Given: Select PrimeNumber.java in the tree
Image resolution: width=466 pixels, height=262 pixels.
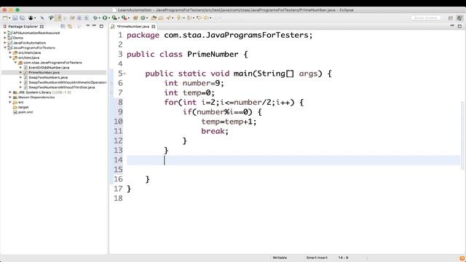Looking at the screenshot, I should tap(44, 73).
